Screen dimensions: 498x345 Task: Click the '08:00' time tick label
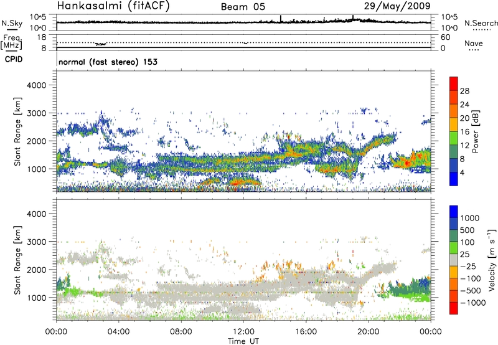click(181, 332)
